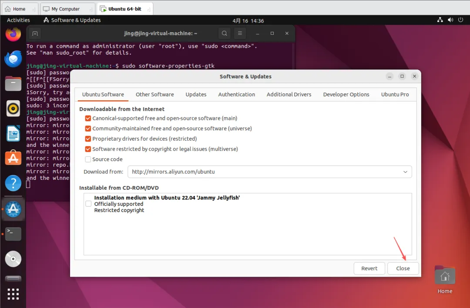Close the terminal window

click(287, 33)
